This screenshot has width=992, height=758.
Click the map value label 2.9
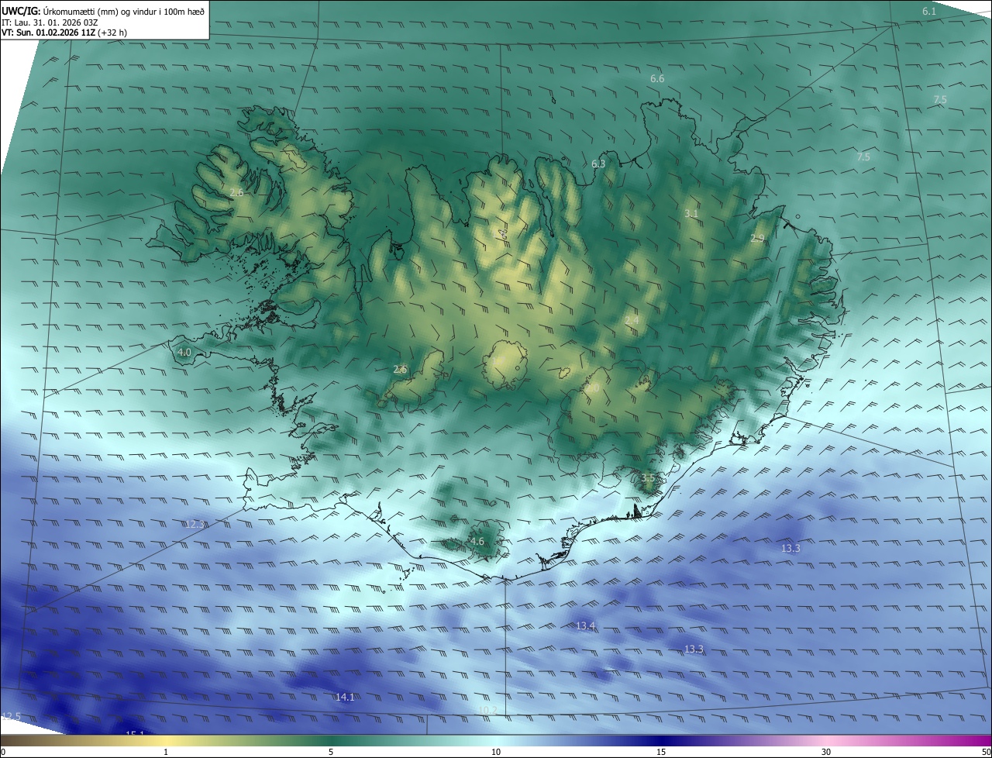pos(757,239)
